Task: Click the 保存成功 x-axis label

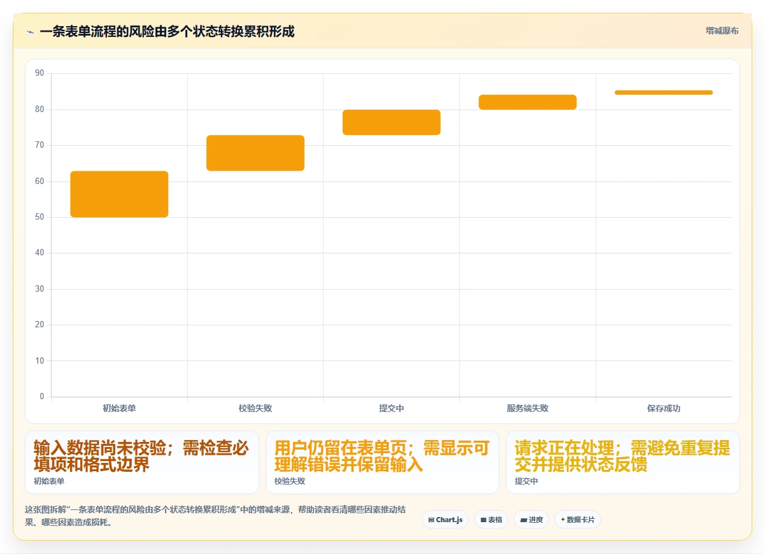Action: click(x=664, y=408)
